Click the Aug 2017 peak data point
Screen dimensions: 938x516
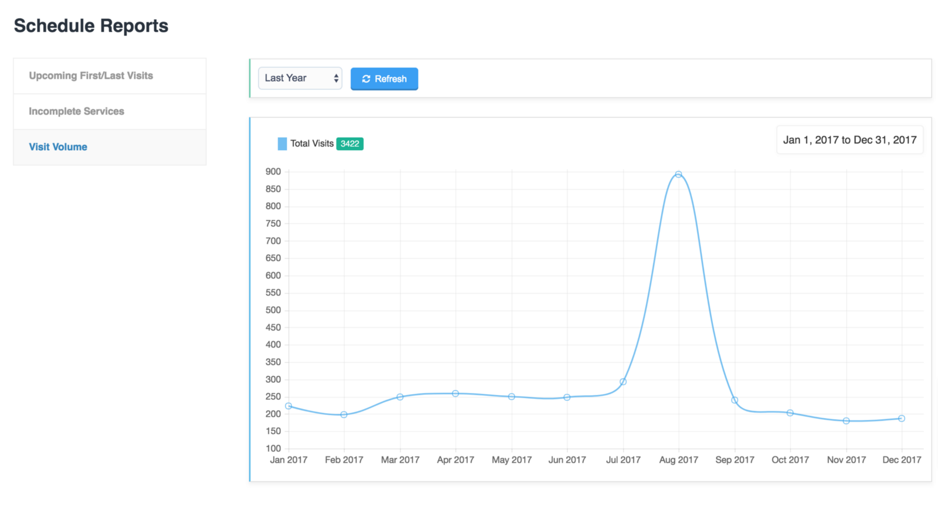tap(678, 174)
